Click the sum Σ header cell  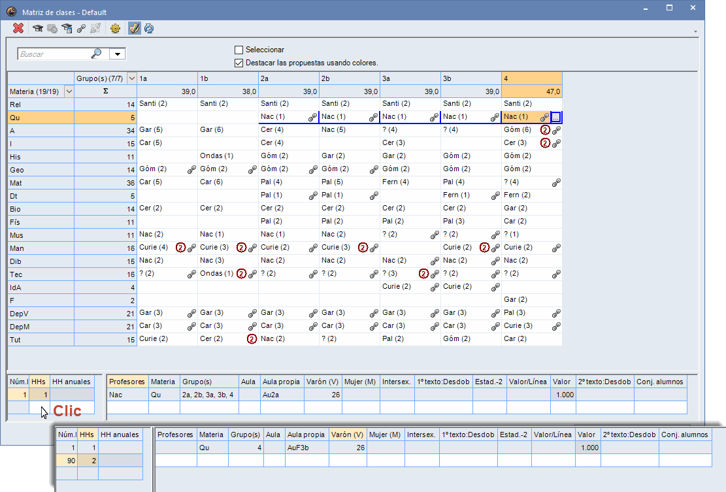(106, 91)
